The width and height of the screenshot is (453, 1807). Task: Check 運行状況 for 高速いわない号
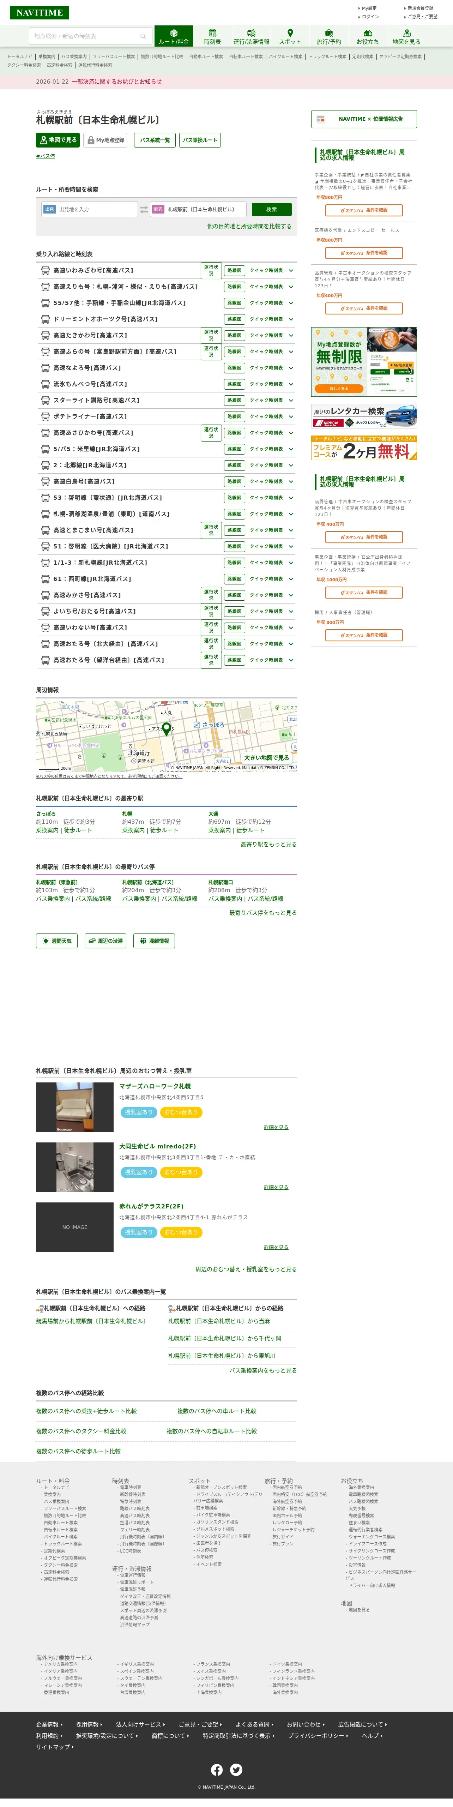pos(211,628)
